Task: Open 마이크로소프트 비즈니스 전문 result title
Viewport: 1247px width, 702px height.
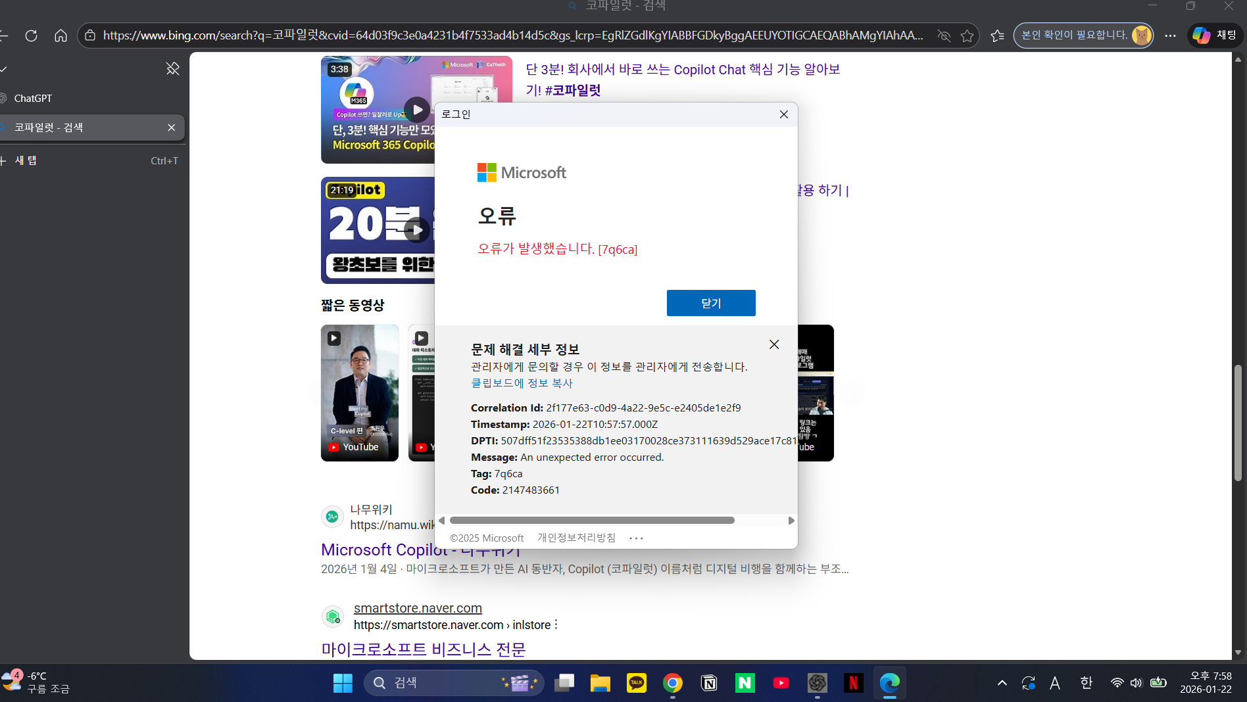Action: (424, 649)
